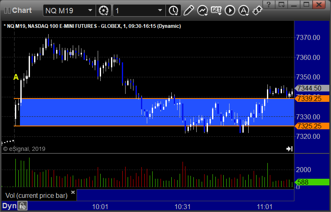Image resolution: width=331 pixels, height=212 pixels.
Task: Expand the interval 1 dropdown
Action: pyautogui.click(x=160, y=10)
